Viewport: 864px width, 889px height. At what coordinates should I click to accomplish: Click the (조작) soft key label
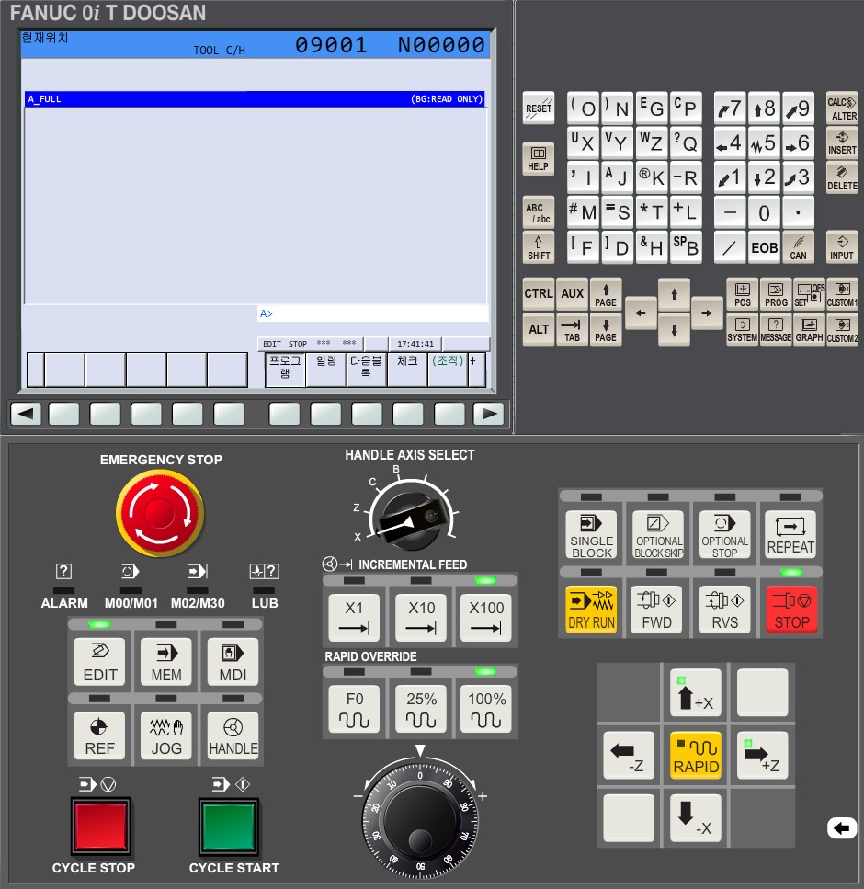[x=448, y=369]
